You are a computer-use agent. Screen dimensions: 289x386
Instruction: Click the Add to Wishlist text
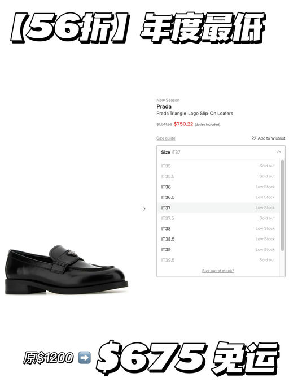pos(272,138)
